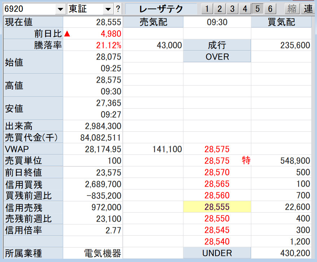Click the 売気配 ask column header
317x262 pixels.
point(153,22)
